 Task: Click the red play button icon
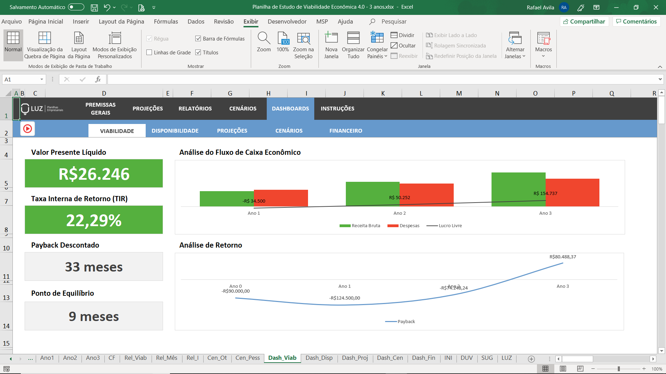click(27, 129)
